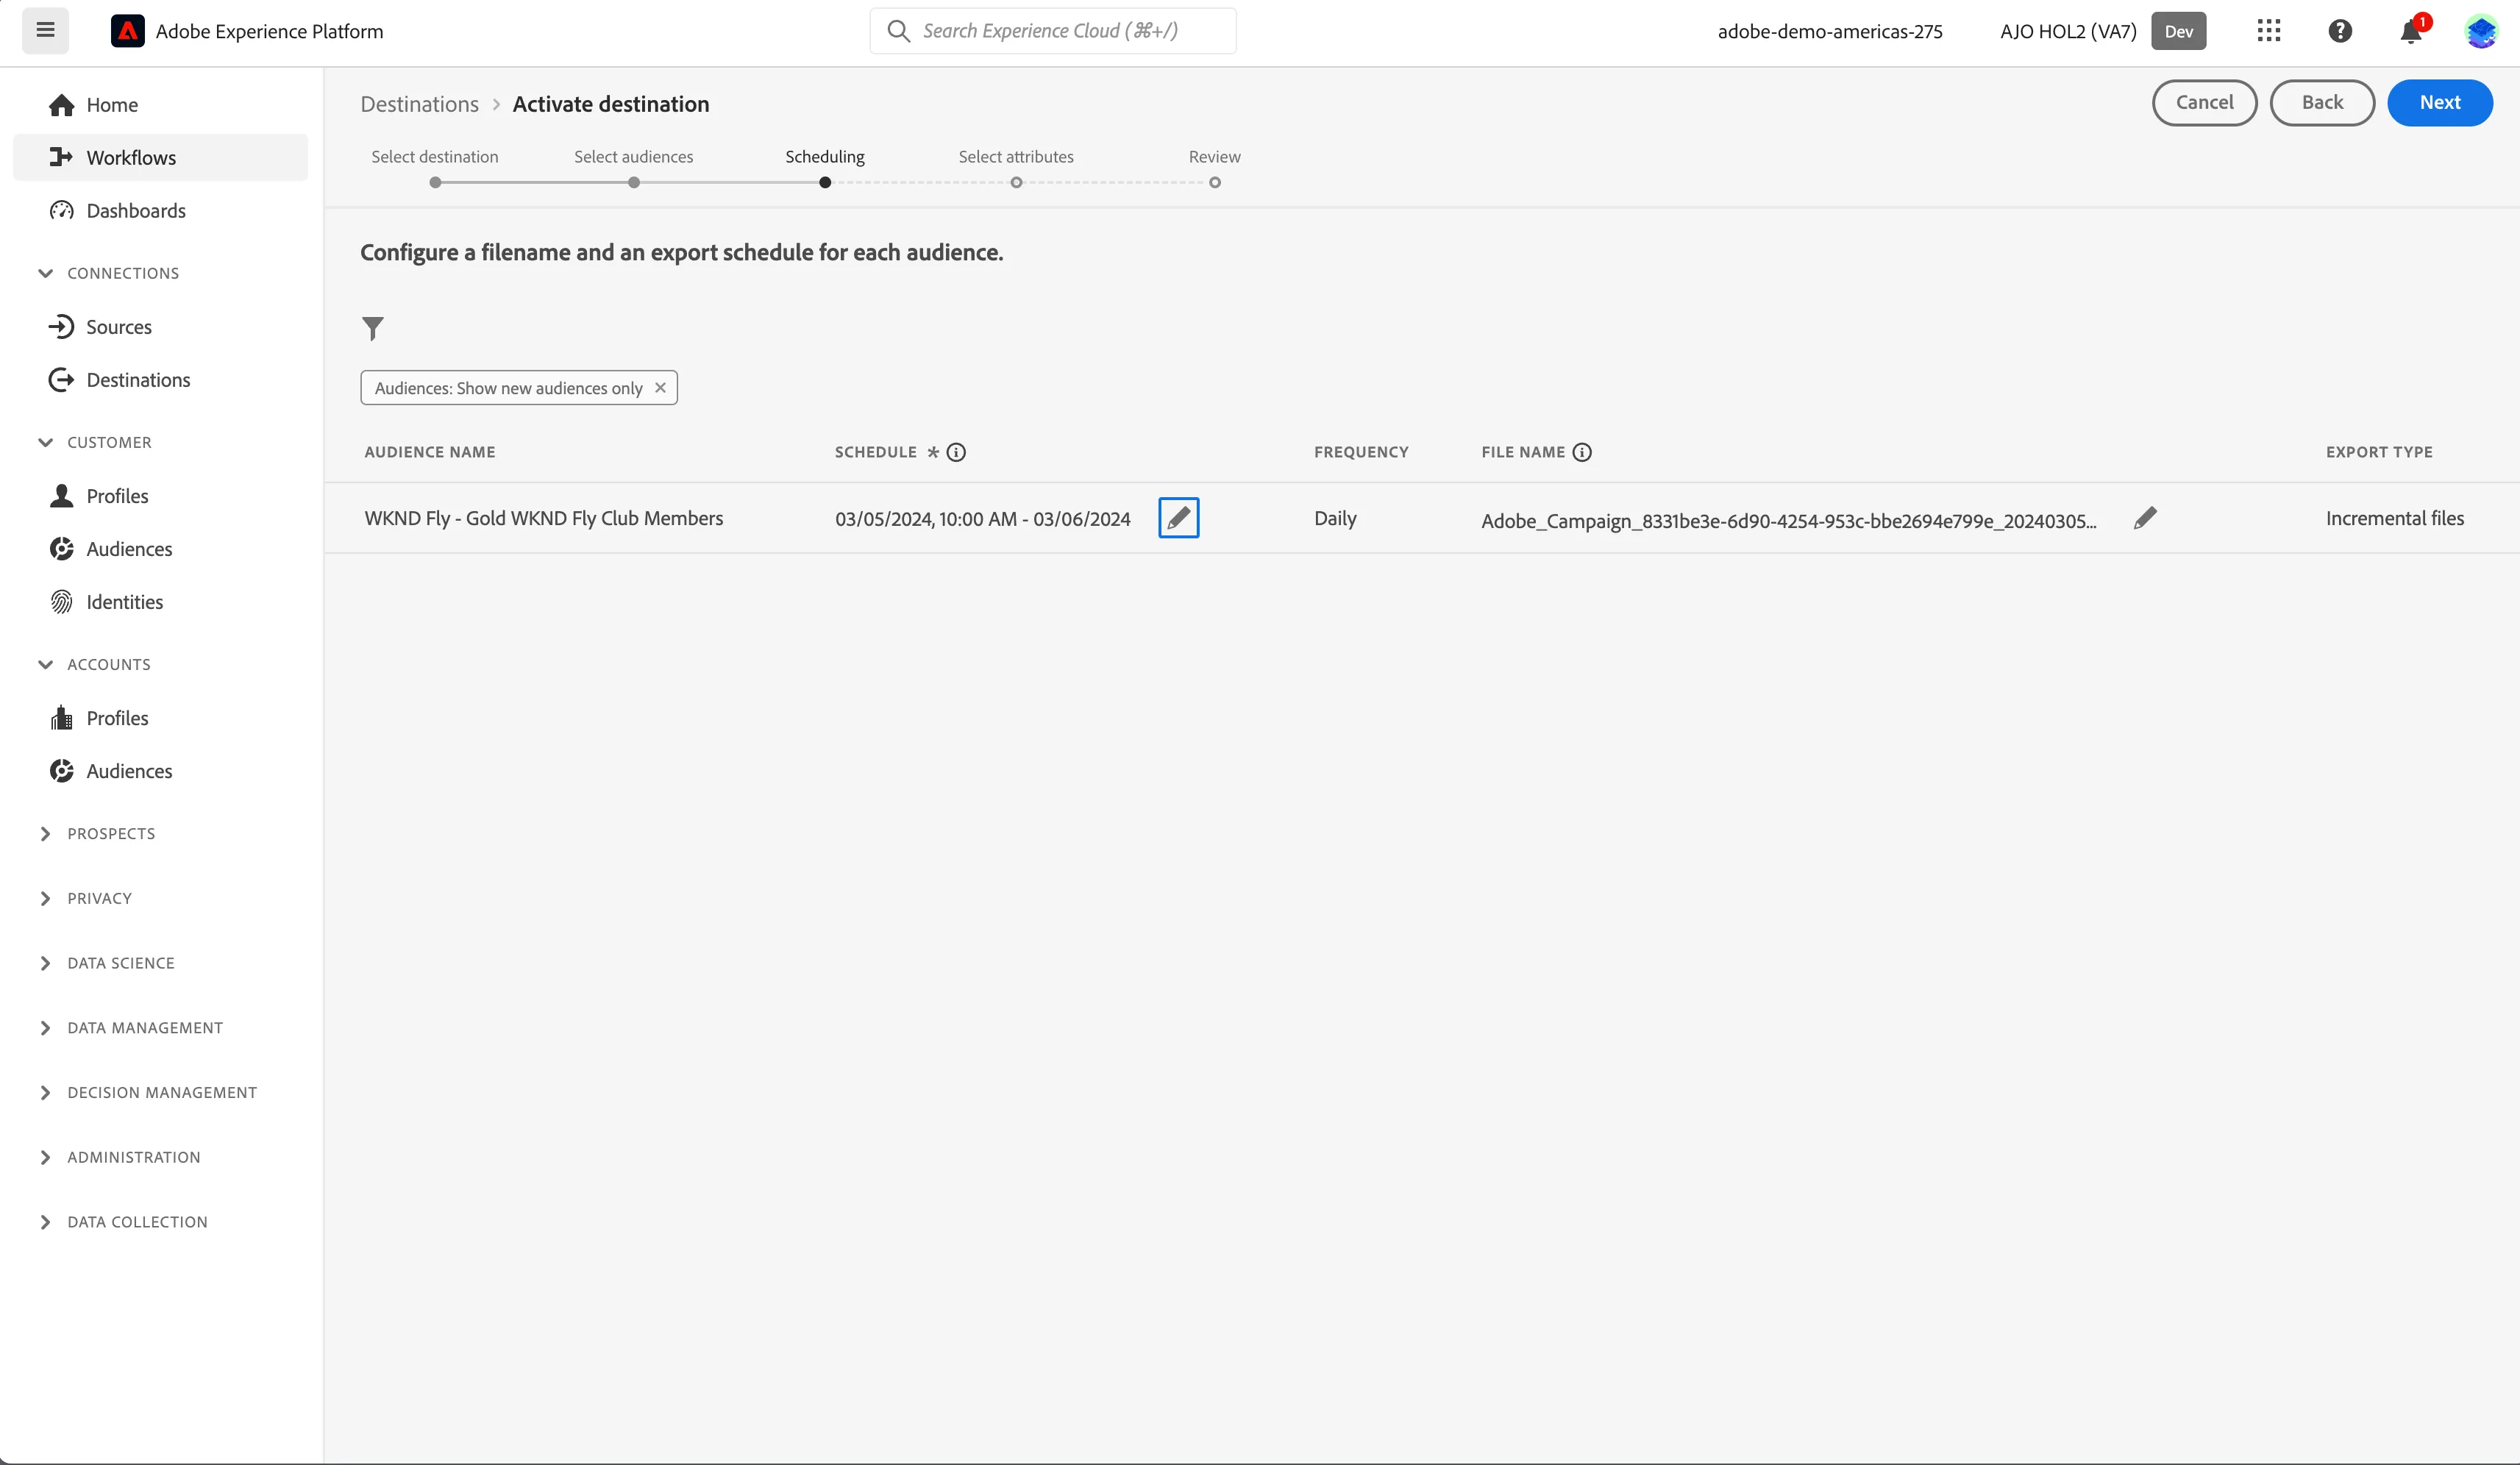Image resolution: width=2520 pixels, height=1465 pixels.
Task: Open Destinations in the sidebar
Action: pyautogui.click(x=160, y=380)
